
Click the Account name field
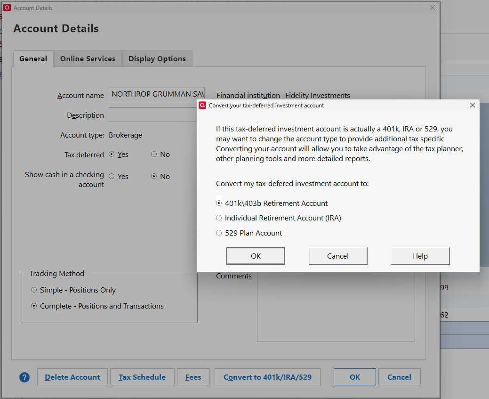click(157, 95)
